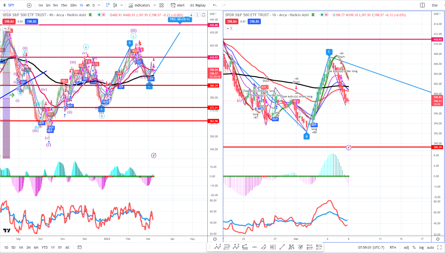
Task: Start bar Replay mode
Action: coord(198,5)
